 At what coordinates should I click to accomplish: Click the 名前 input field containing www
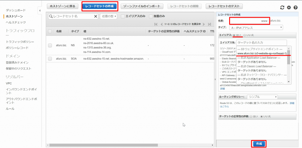(x=249, y=21)
